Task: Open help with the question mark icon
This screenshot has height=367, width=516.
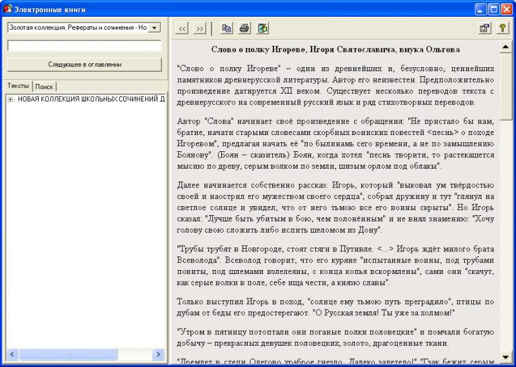Action: point(502,28)
